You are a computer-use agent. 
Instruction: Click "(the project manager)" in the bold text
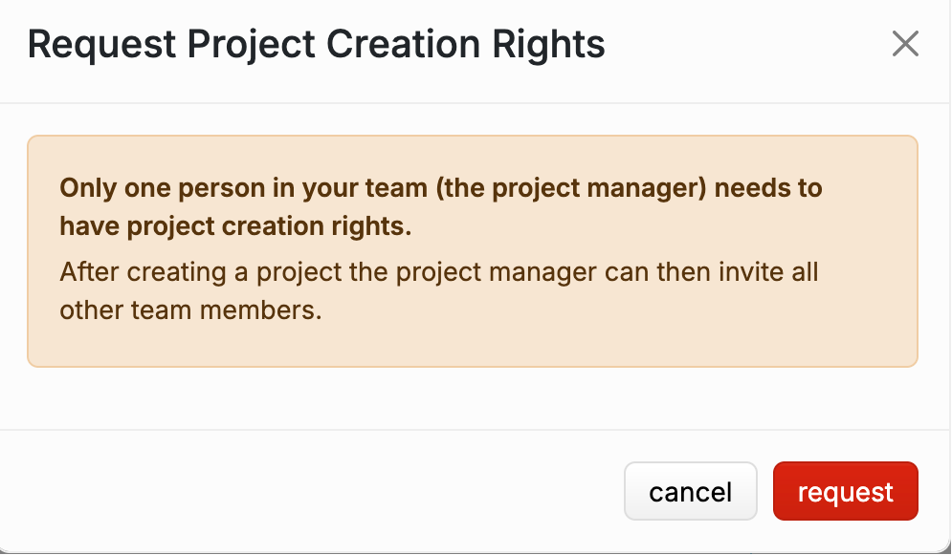tap(569, 187)
